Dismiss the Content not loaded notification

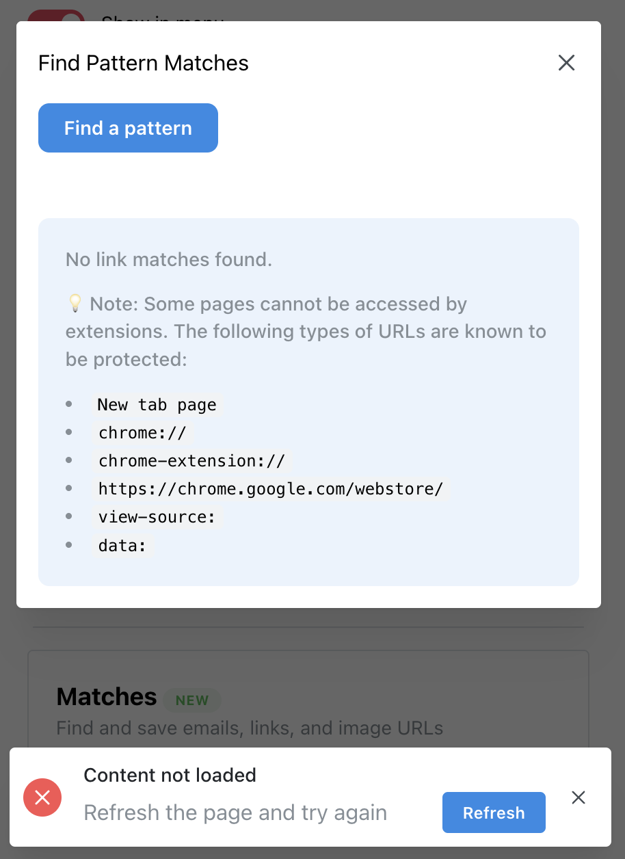click(579, 797)
